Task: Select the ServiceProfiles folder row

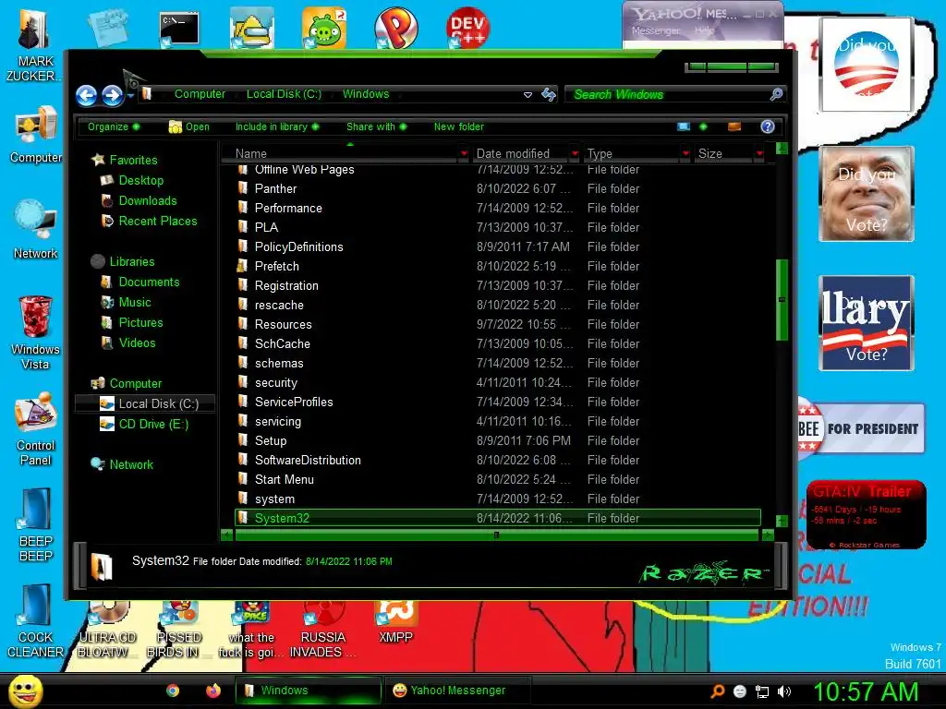Action: pyautogui.click(x=498, y=403)
